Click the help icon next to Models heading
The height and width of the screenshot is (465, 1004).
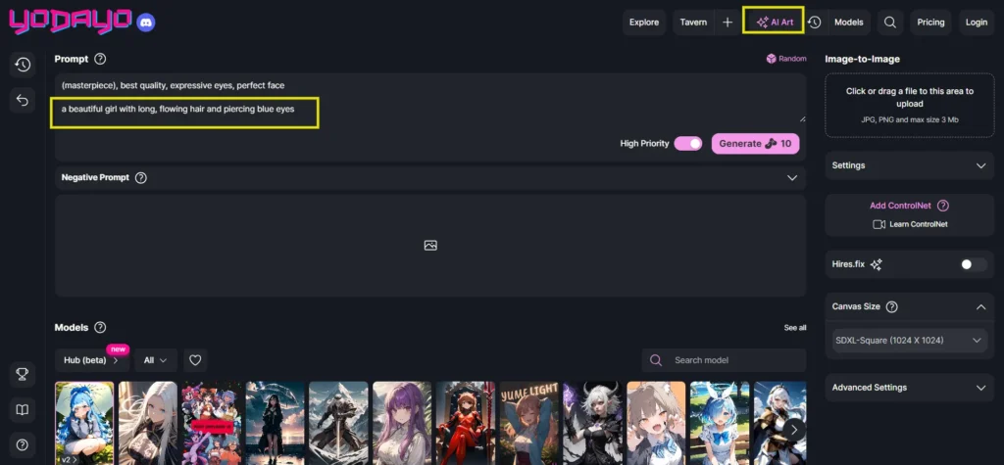point(100,328)
